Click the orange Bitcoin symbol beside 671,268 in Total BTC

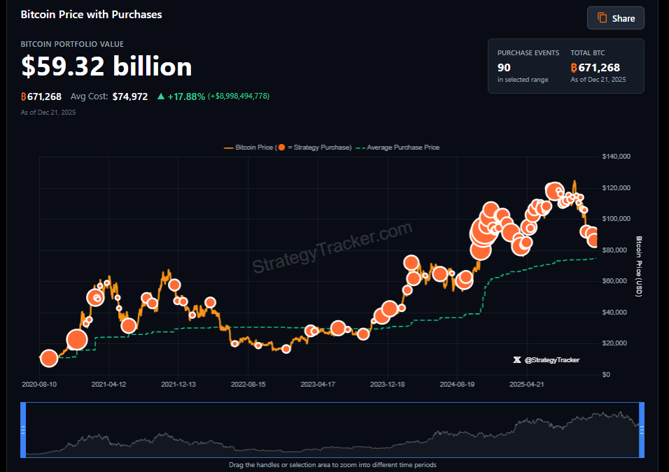coord(574,68)
